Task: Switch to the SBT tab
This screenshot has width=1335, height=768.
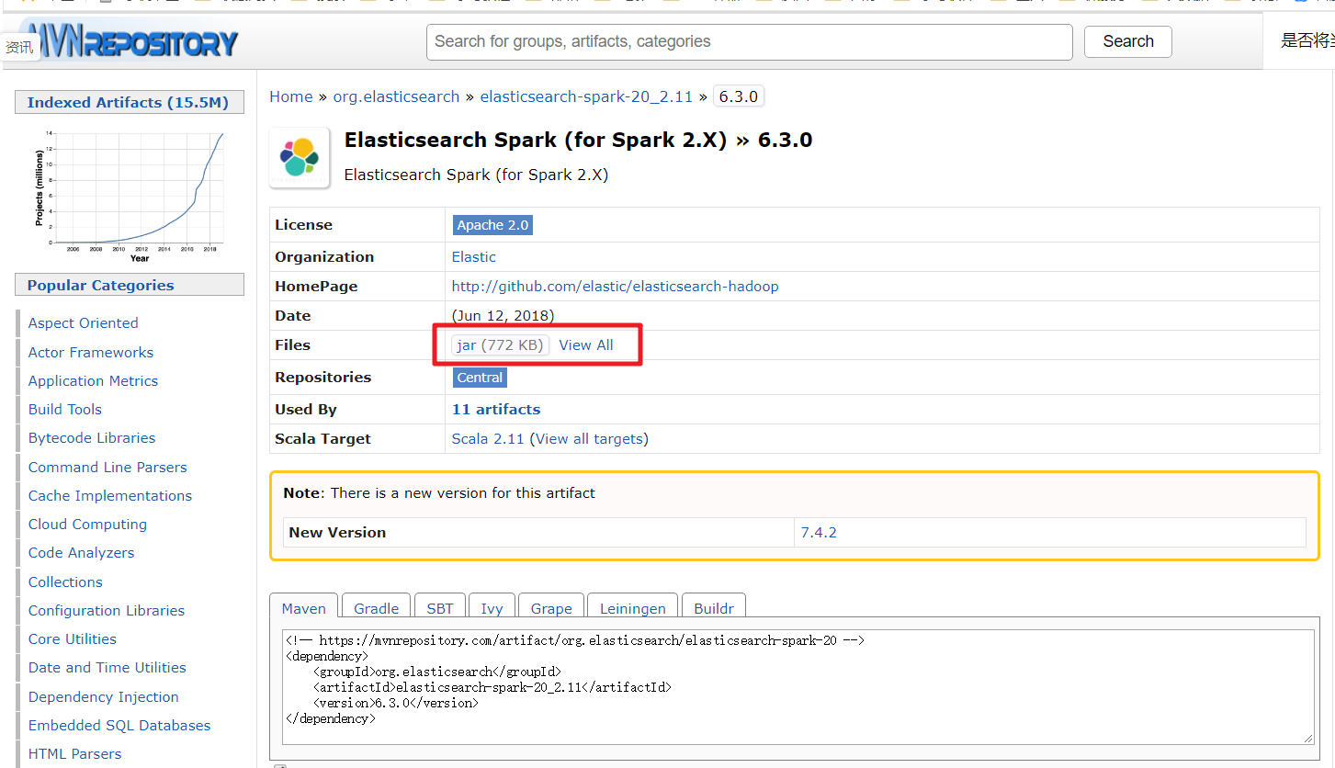Action: click(x=440, y=608)
